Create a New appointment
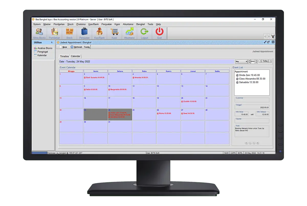Screen dimensions: 307x206 click(x=63, y=47)
